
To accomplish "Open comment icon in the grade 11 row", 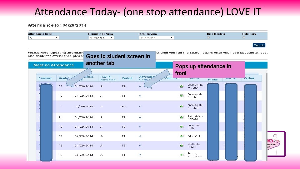I will 181,86.
